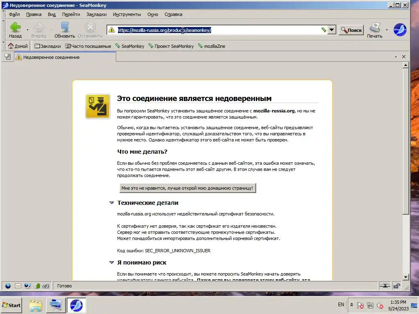Click the Поиск search button

(x=351, y=30)
